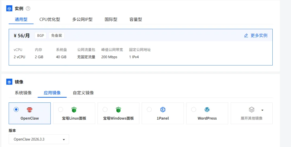Screen dimensions: 291x147
Task: Click the 公网流量包 column label
Action: (x=86, y=50)
